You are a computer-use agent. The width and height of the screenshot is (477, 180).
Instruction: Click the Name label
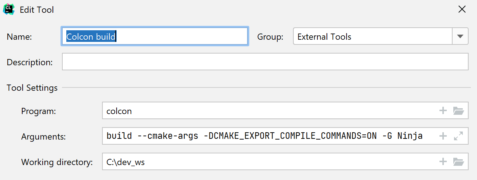[20, 37]
